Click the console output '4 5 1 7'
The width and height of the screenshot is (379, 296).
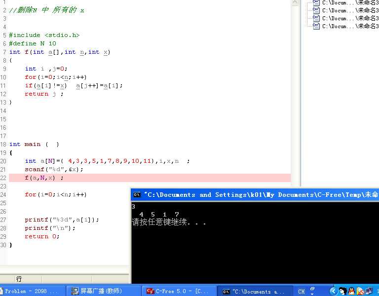[x=159, y=214]
